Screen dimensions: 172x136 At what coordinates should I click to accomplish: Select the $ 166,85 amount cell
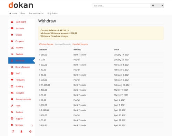43,125
